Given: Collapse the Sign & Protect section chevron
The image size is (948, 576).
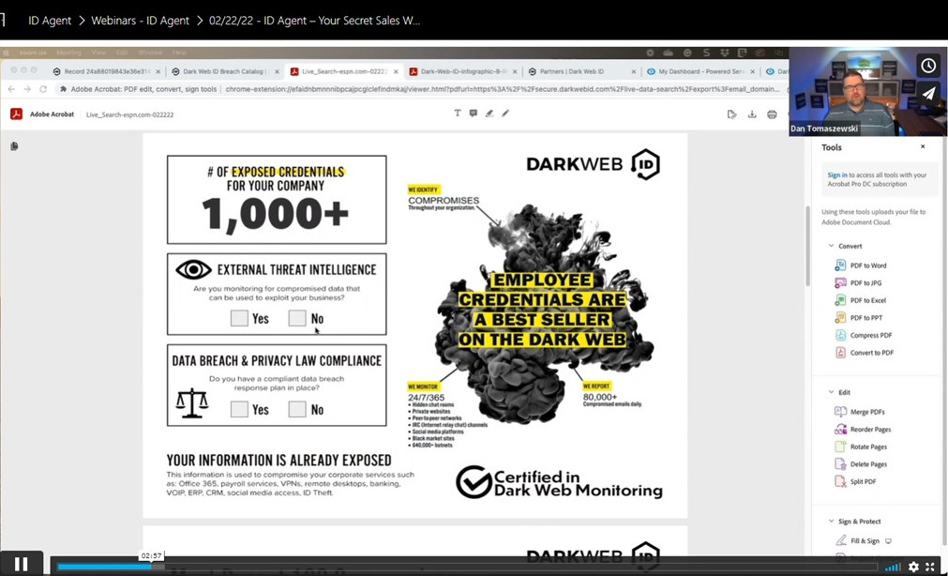Looking at the screenshot, I should tap(831, 521).
